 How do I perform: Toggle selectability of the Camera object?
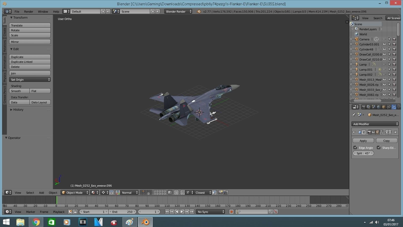click(389, 39)
